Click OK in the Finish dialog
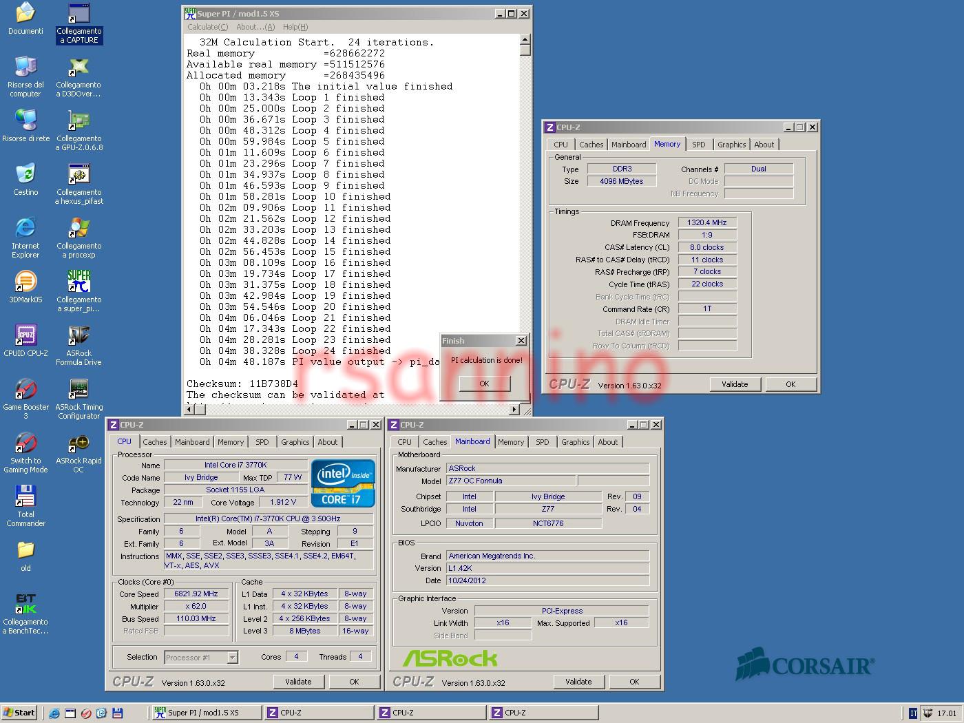Image resolution: width=964 pixels, height=723 pixels. (484, 384)
